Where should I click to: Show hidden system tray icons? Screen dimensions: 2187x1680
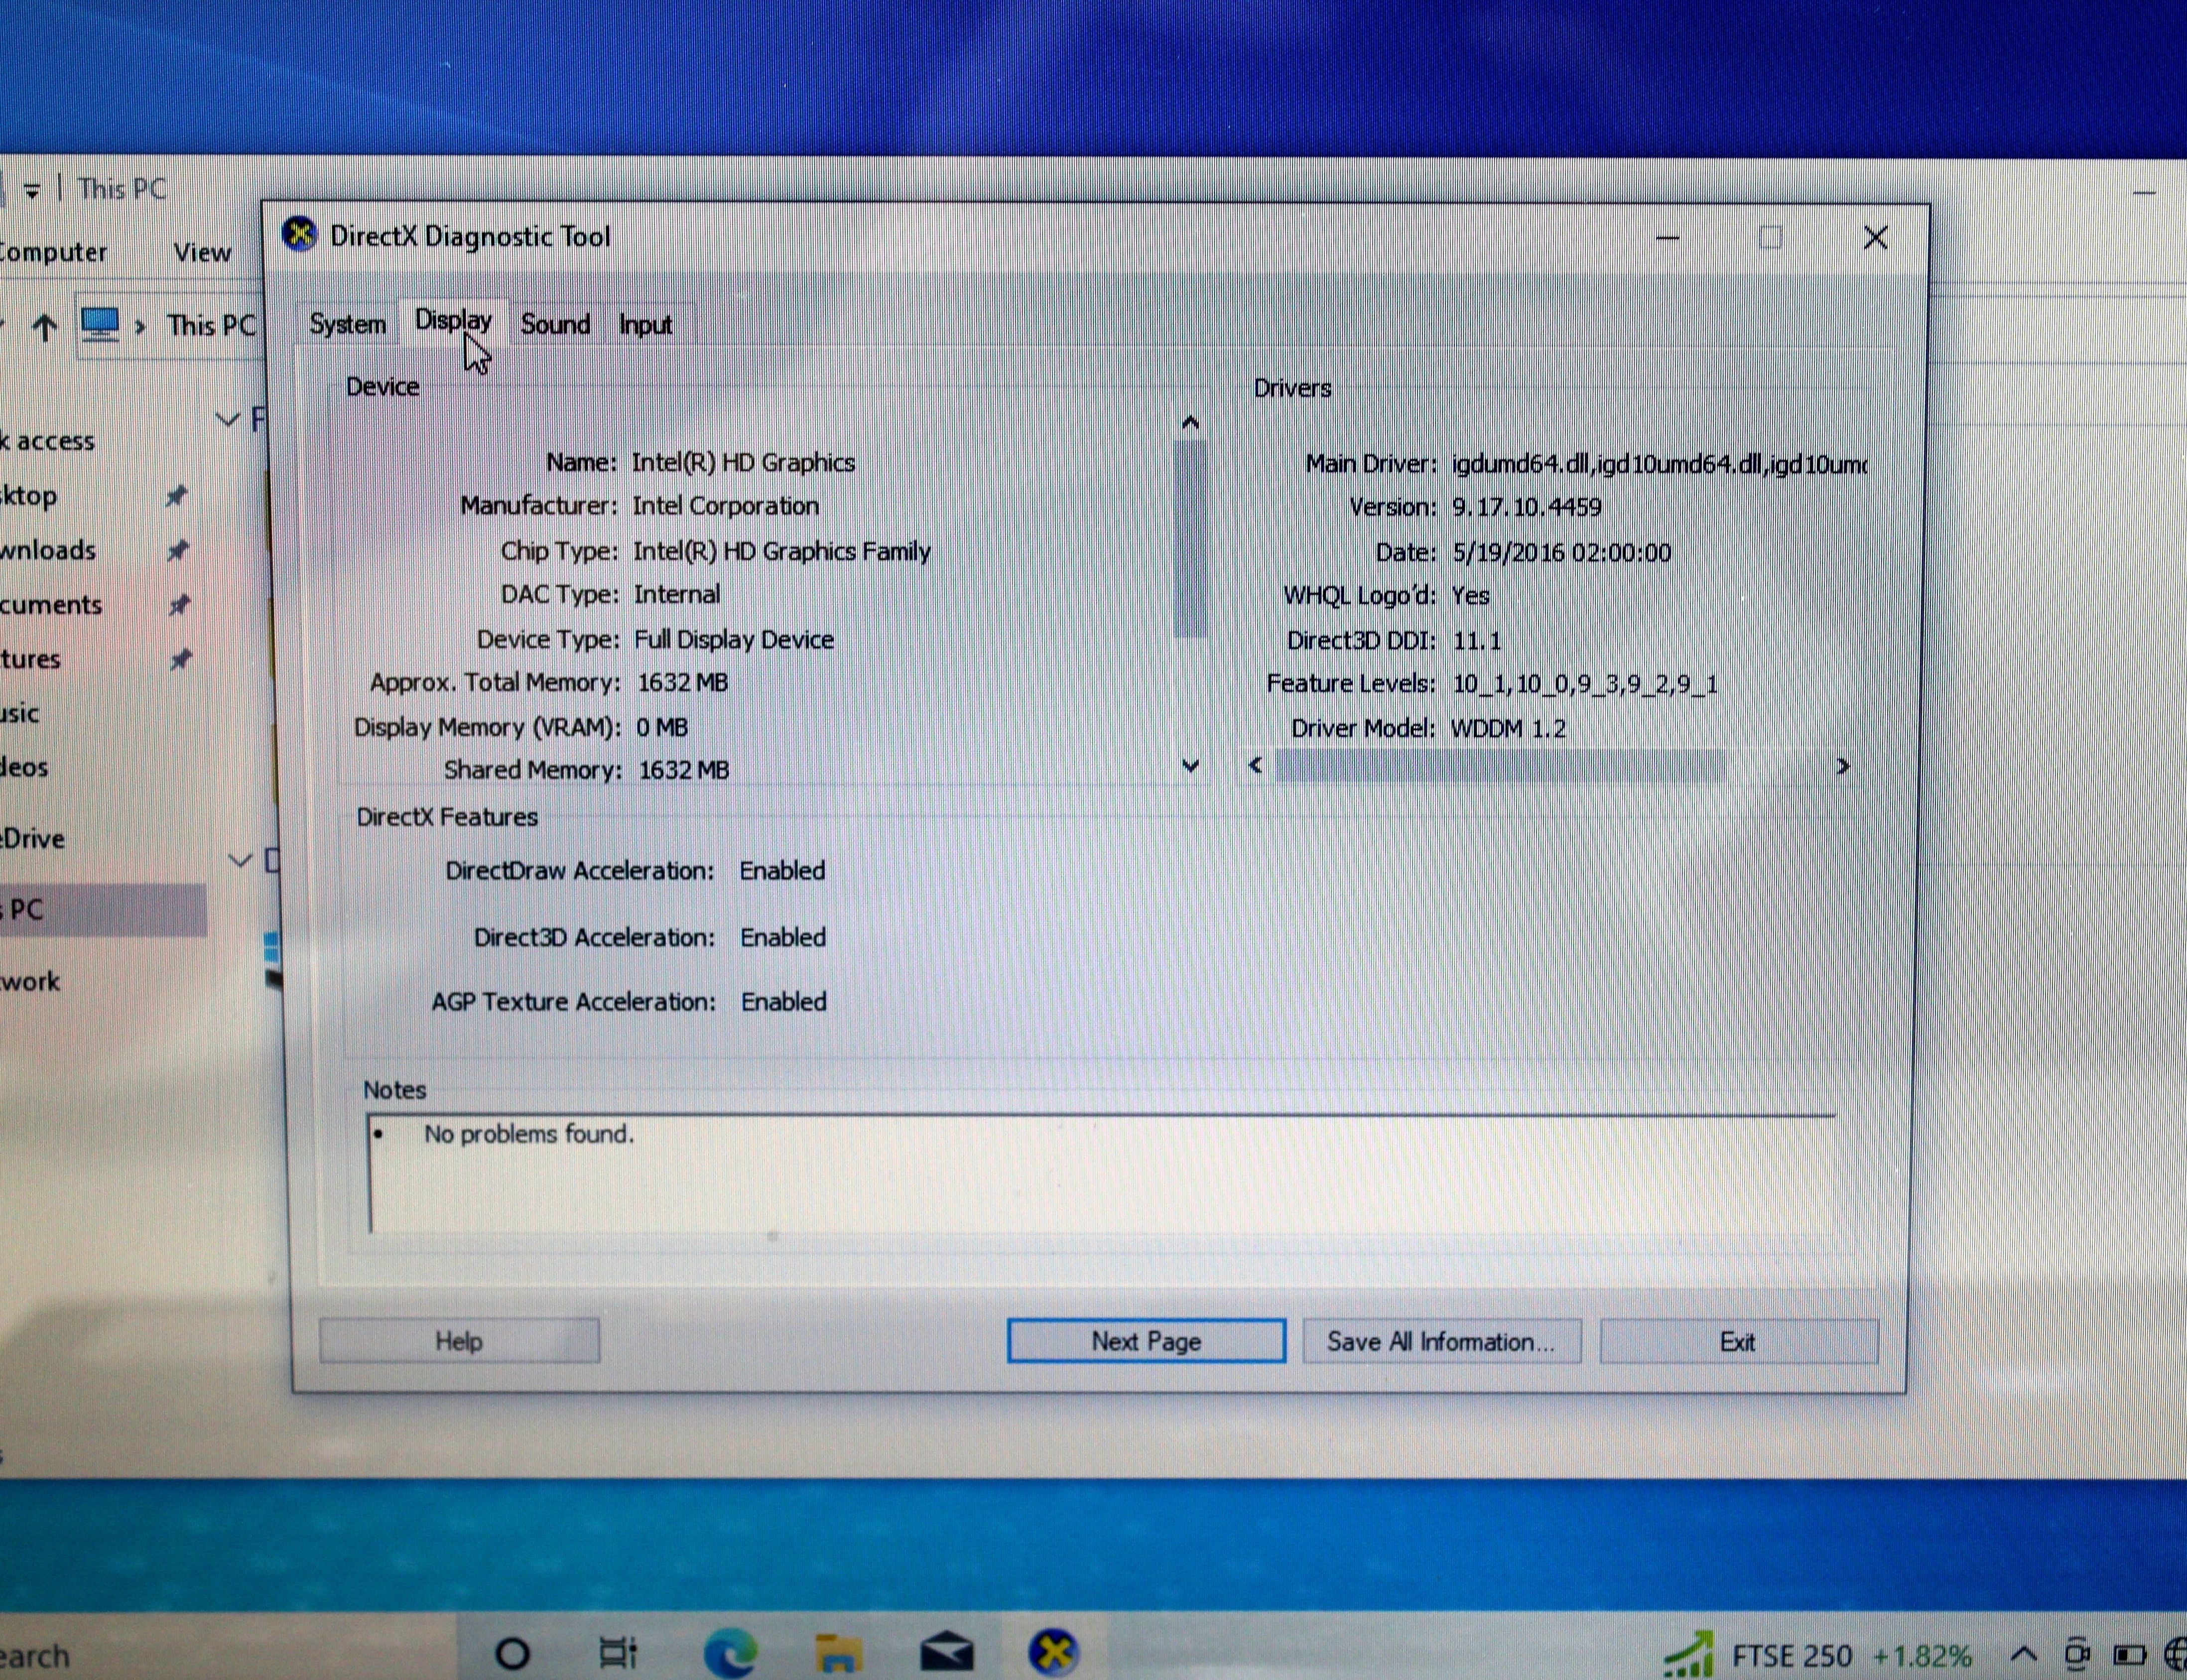point(2022,1655)
